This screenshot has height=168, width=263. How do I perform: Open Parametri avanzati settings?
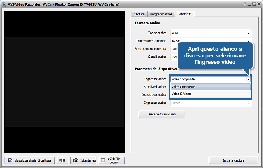point(162,114)
